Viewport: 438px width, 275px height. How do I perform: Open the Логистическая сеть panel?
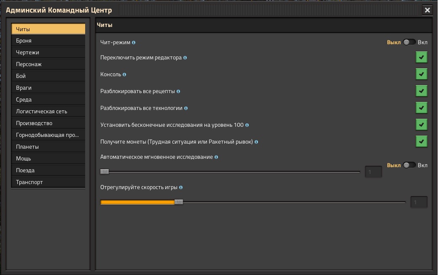pyautogui.click(x=48, y=111)
